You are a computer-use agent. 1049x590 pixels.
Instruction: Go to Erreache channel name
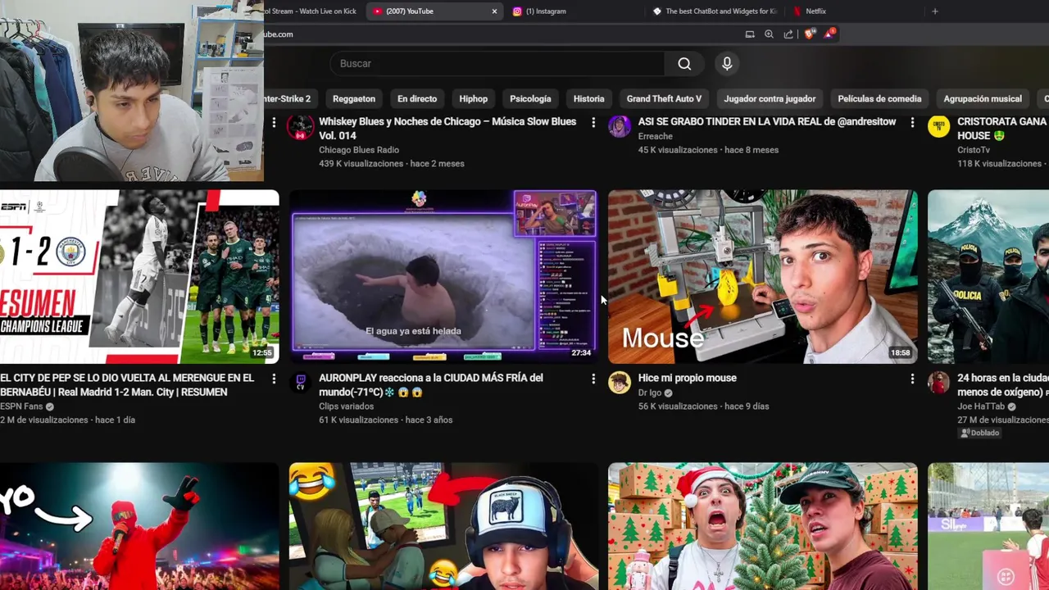point(655,136)
